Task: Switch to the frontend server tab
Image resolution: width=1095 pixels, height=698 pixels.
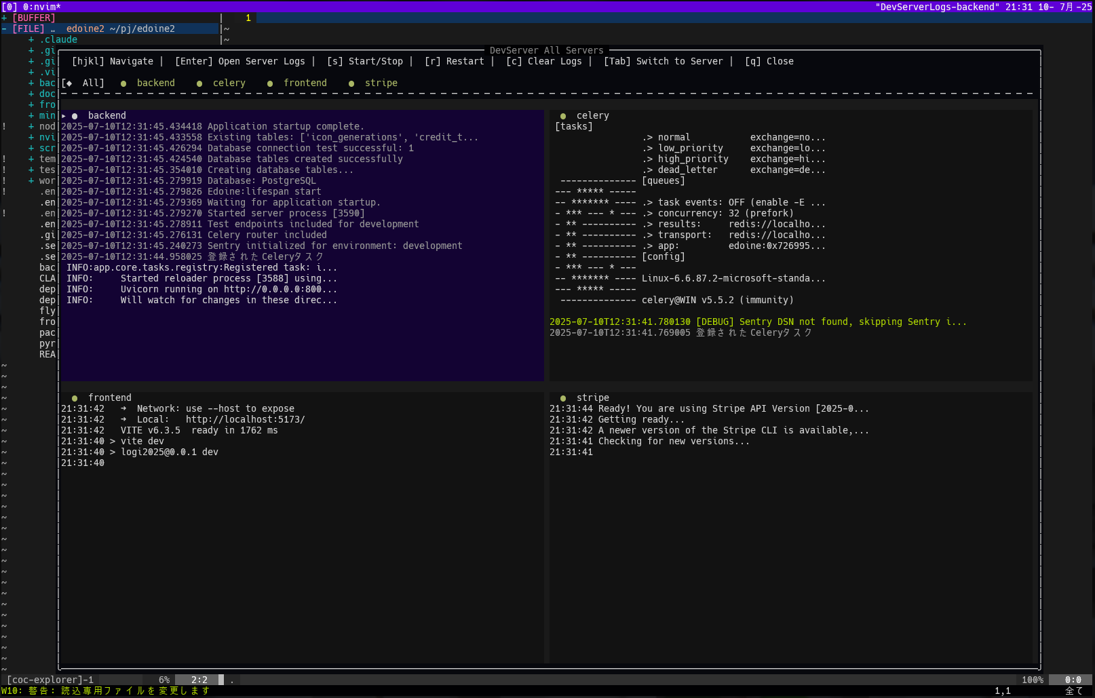Action: click(x=305, y=83)
